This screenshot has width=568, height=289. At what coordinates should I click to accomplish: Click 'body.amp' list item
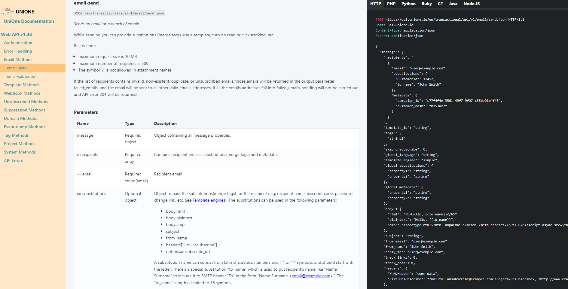[175, 225]
